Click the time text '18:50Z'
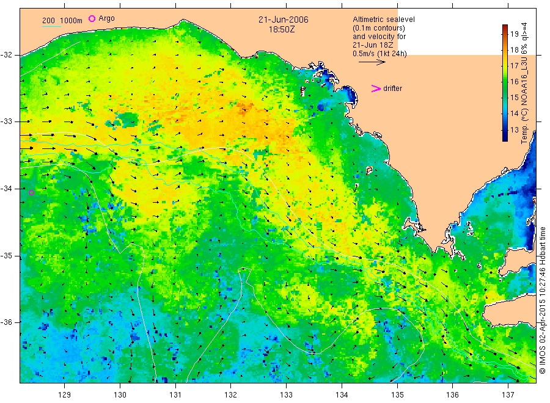This screenshot has width=550, height=403. pos(282,29)
